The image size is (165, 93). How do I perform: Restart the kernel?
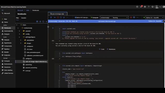tap(61, 17)
